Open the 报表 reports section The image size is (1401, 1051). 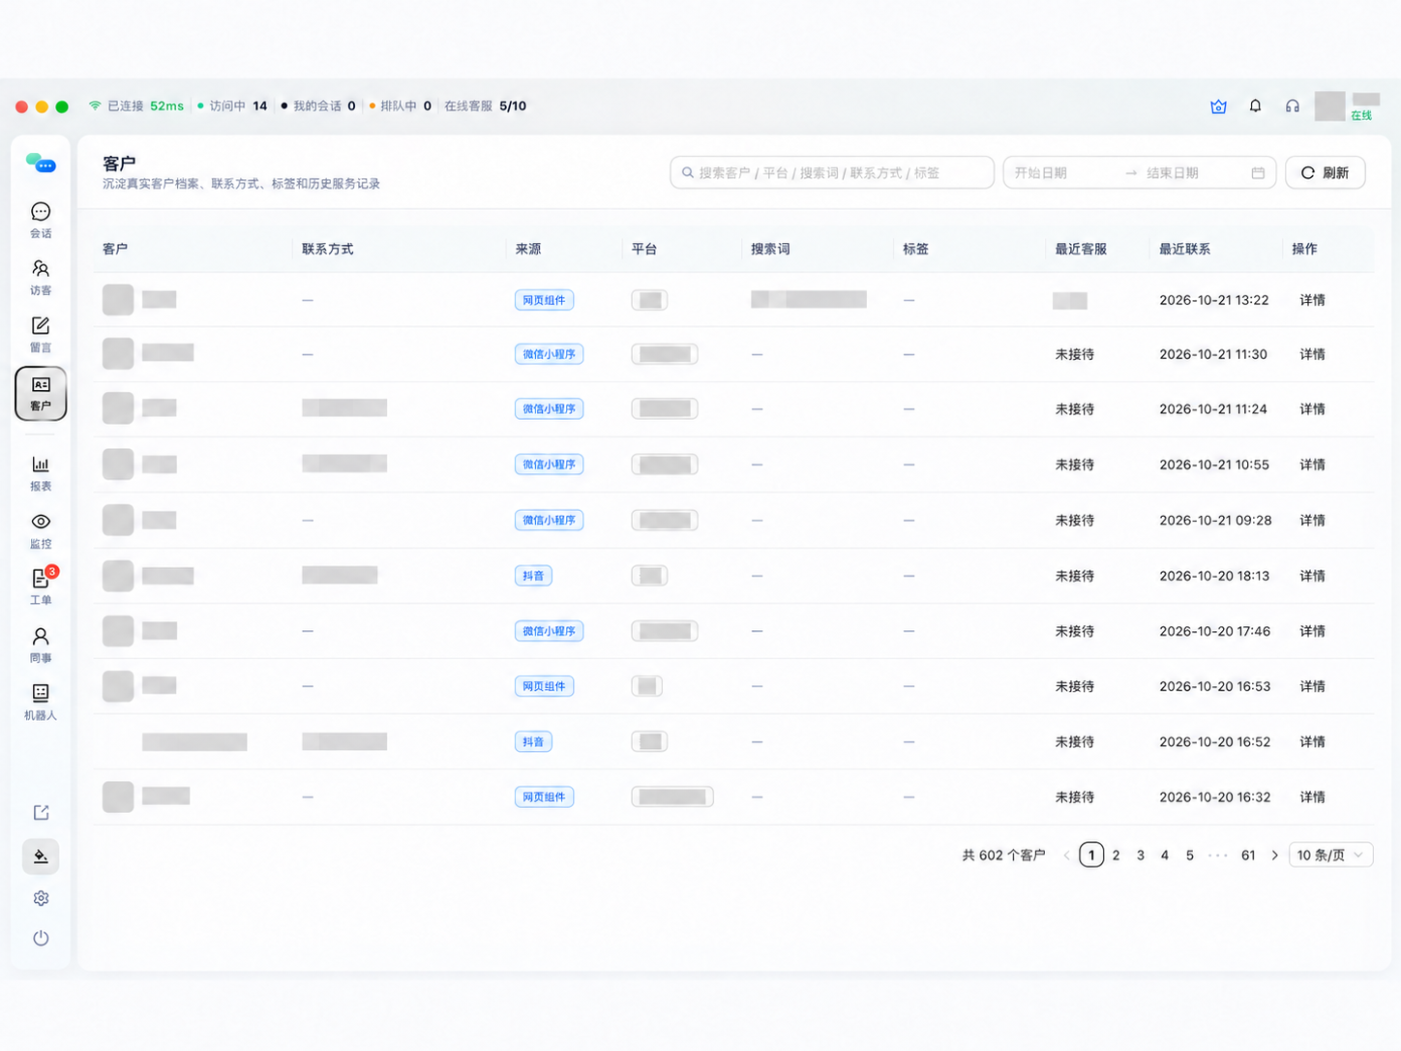pyautogui.click(x=41, y=473)
